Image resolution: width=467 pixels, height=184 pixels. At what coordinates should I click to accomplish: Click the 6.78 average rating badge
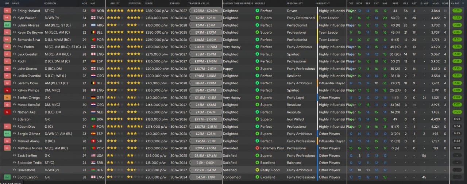456,148
